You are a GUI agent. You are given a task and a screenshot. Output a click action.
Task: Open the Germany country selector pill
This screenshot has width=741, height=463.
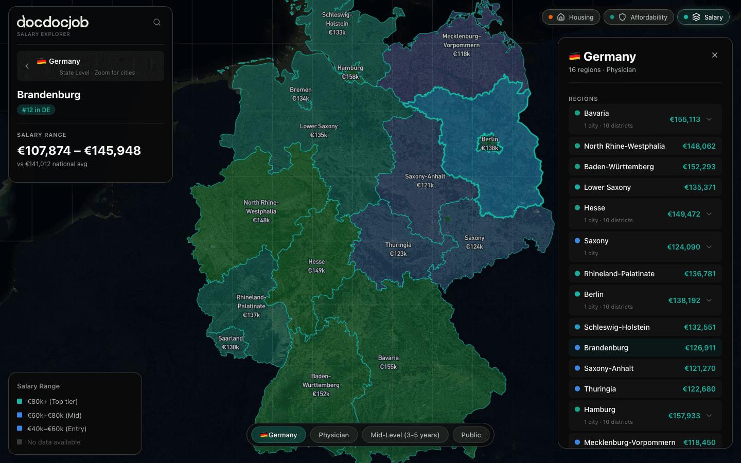tap(278, 435)
